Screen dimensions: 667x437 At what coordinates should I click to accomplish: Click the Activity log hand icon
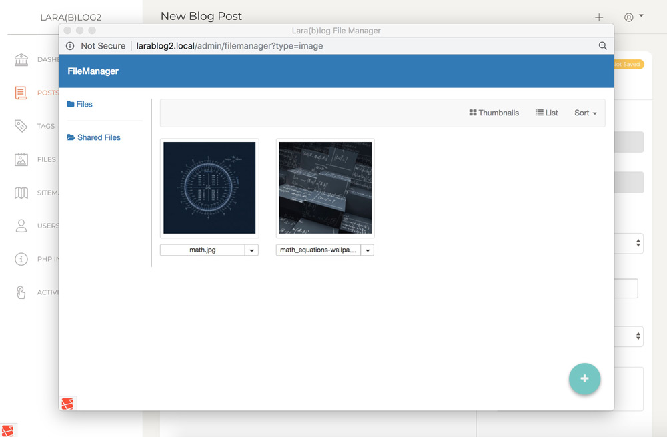[x=21, y=292]
